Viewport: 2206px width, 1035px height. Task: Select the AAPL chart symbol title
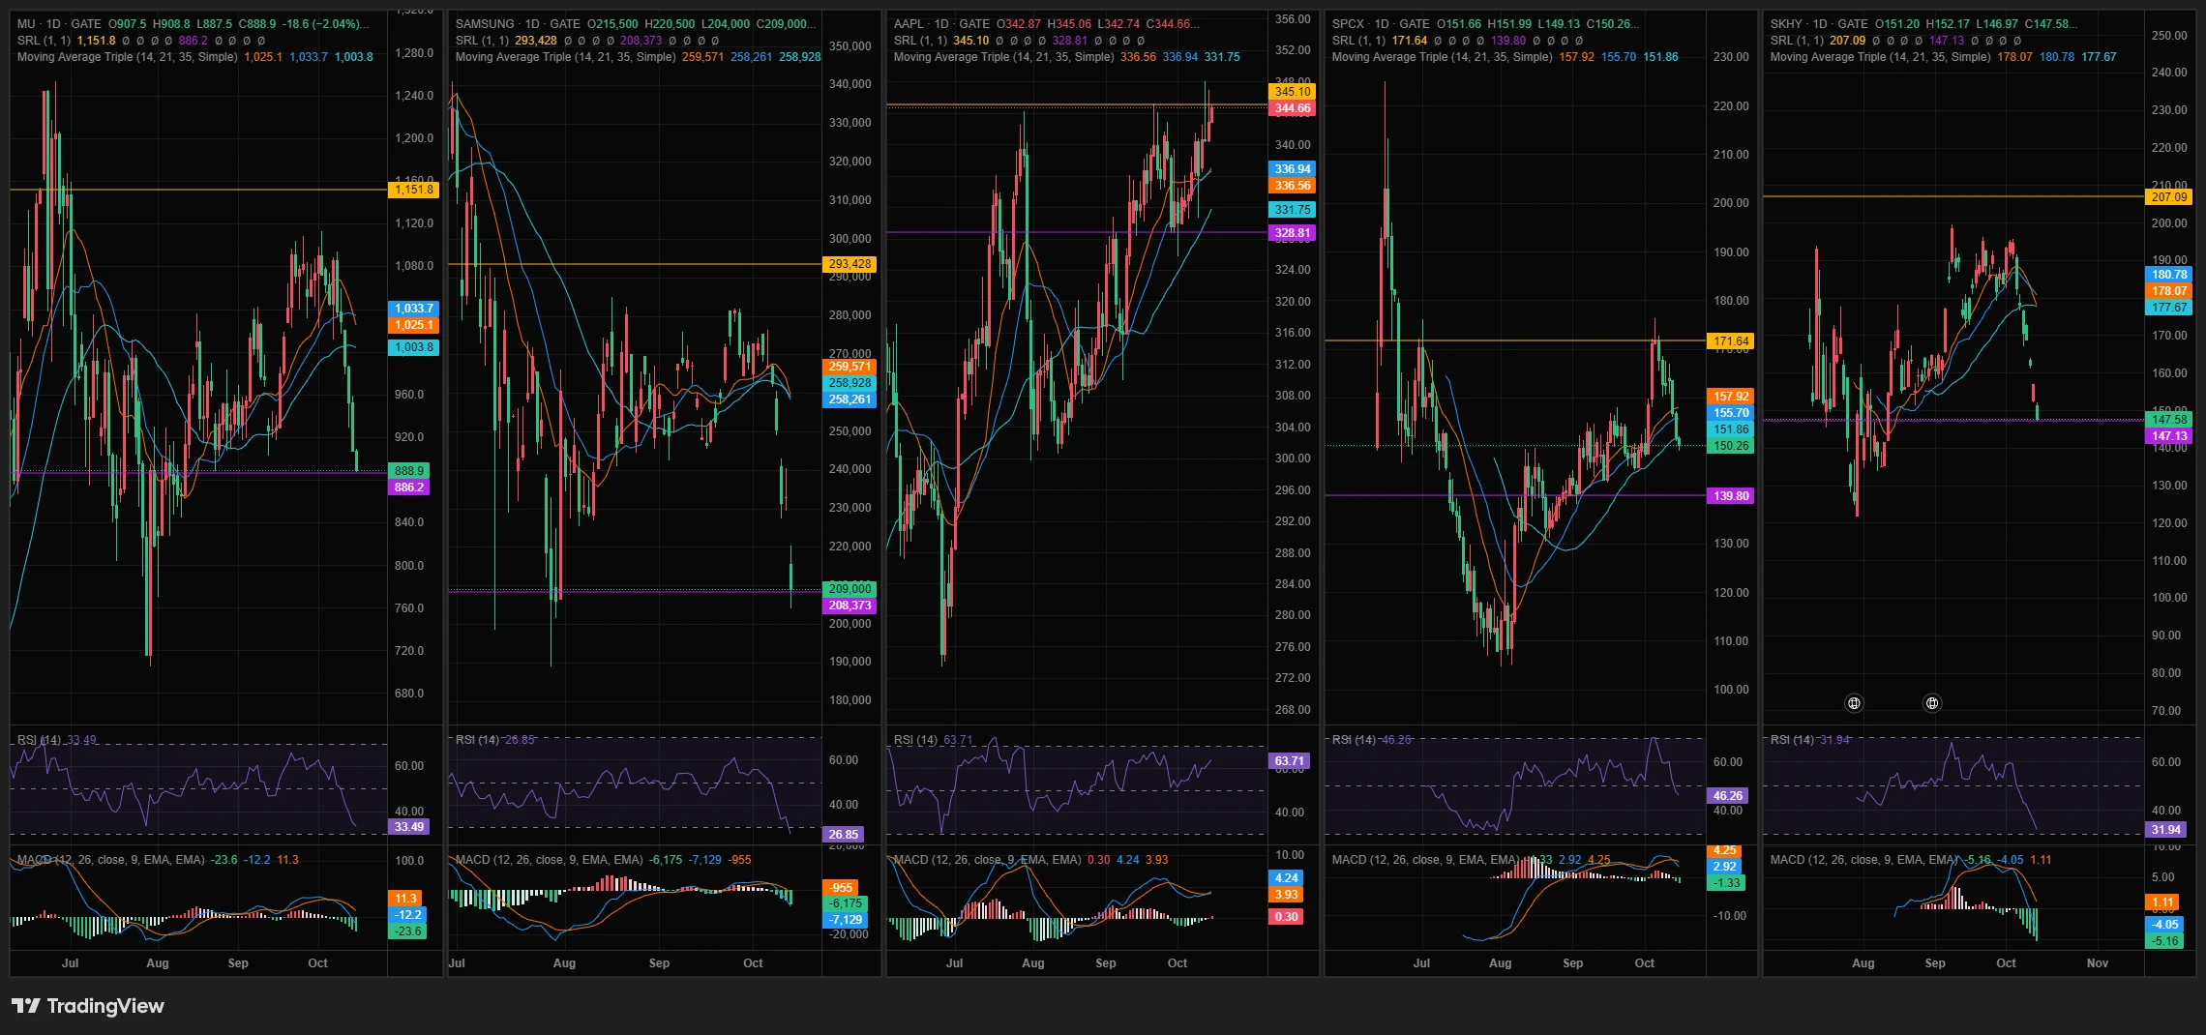(x=909, y=23)
